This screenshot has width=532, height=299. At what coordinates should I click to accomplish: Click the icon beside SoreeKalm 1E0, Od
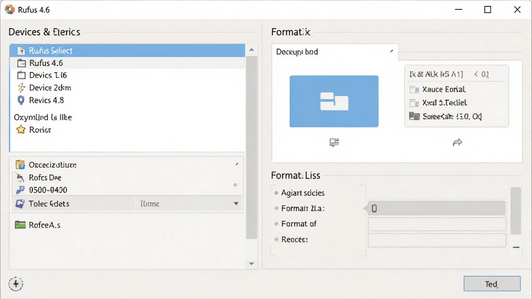point(414,117)
